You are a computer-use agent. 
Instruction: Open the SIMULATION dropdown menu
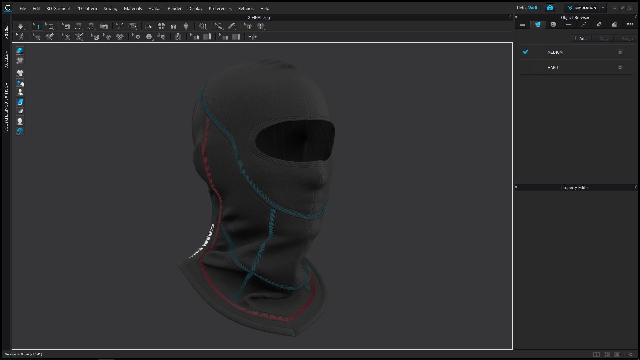[x=603, y=8]
